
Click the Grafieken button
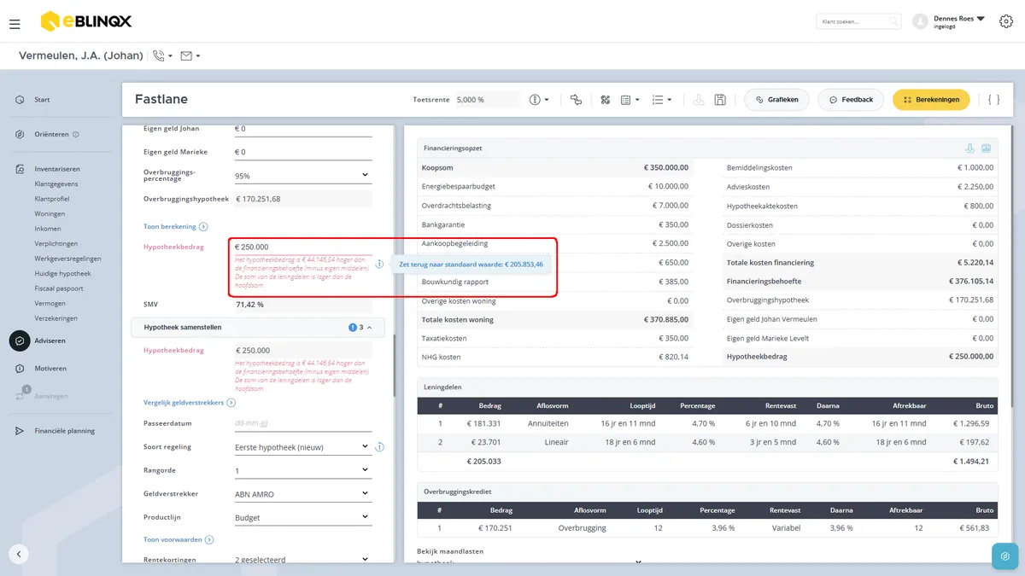point(776,100)
